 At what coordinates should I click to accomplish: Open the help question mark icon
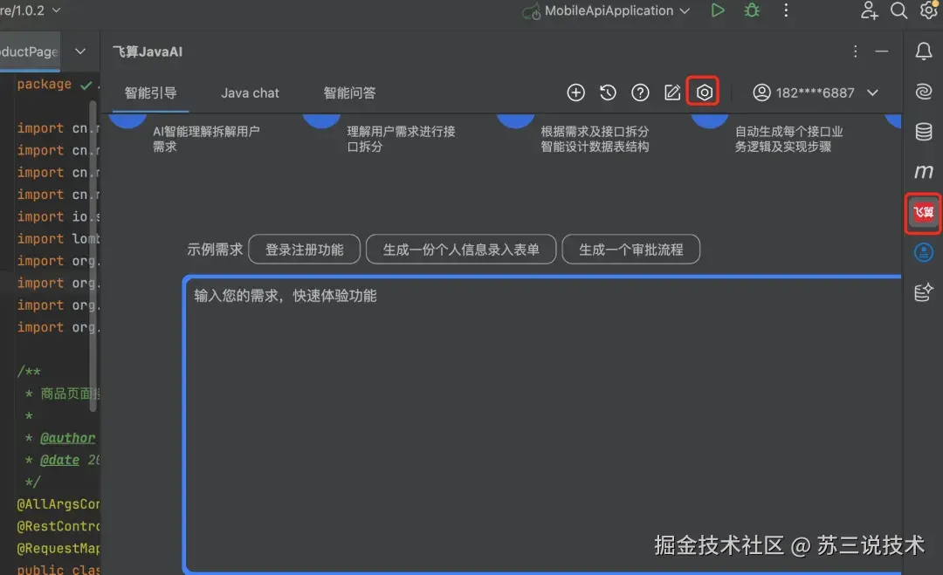640,92
